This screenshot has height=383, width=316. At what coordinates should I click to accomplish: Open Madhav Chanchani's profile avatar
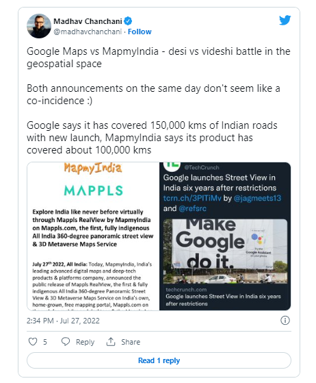point(39,26)
